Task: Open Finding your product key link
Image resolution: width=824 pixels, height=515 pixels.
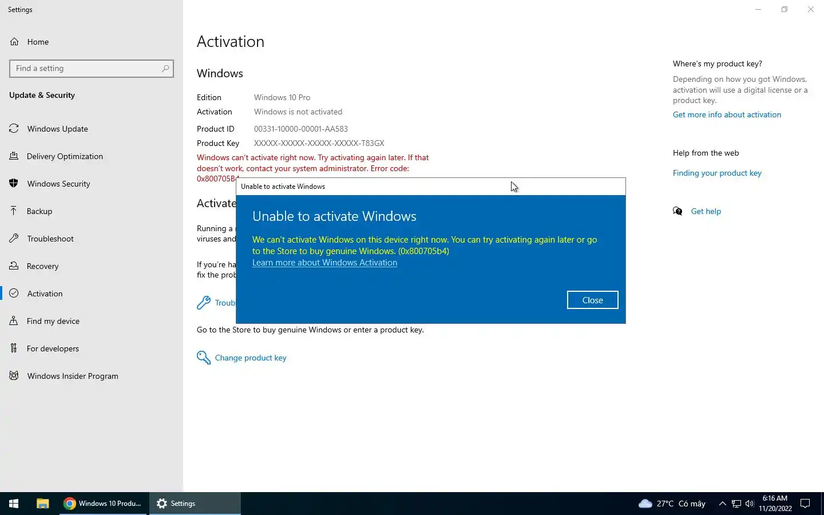Action: coord(717,173)
